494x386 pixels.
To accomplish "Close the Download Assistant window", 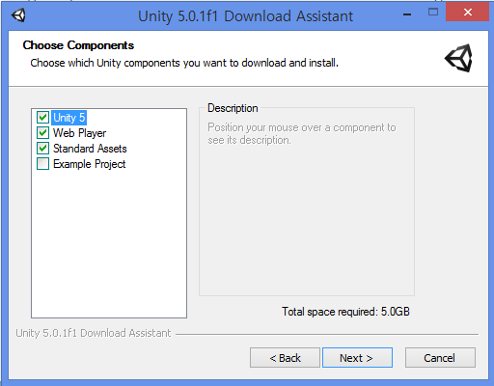I will pyautogui.click(x=468, y=12).
